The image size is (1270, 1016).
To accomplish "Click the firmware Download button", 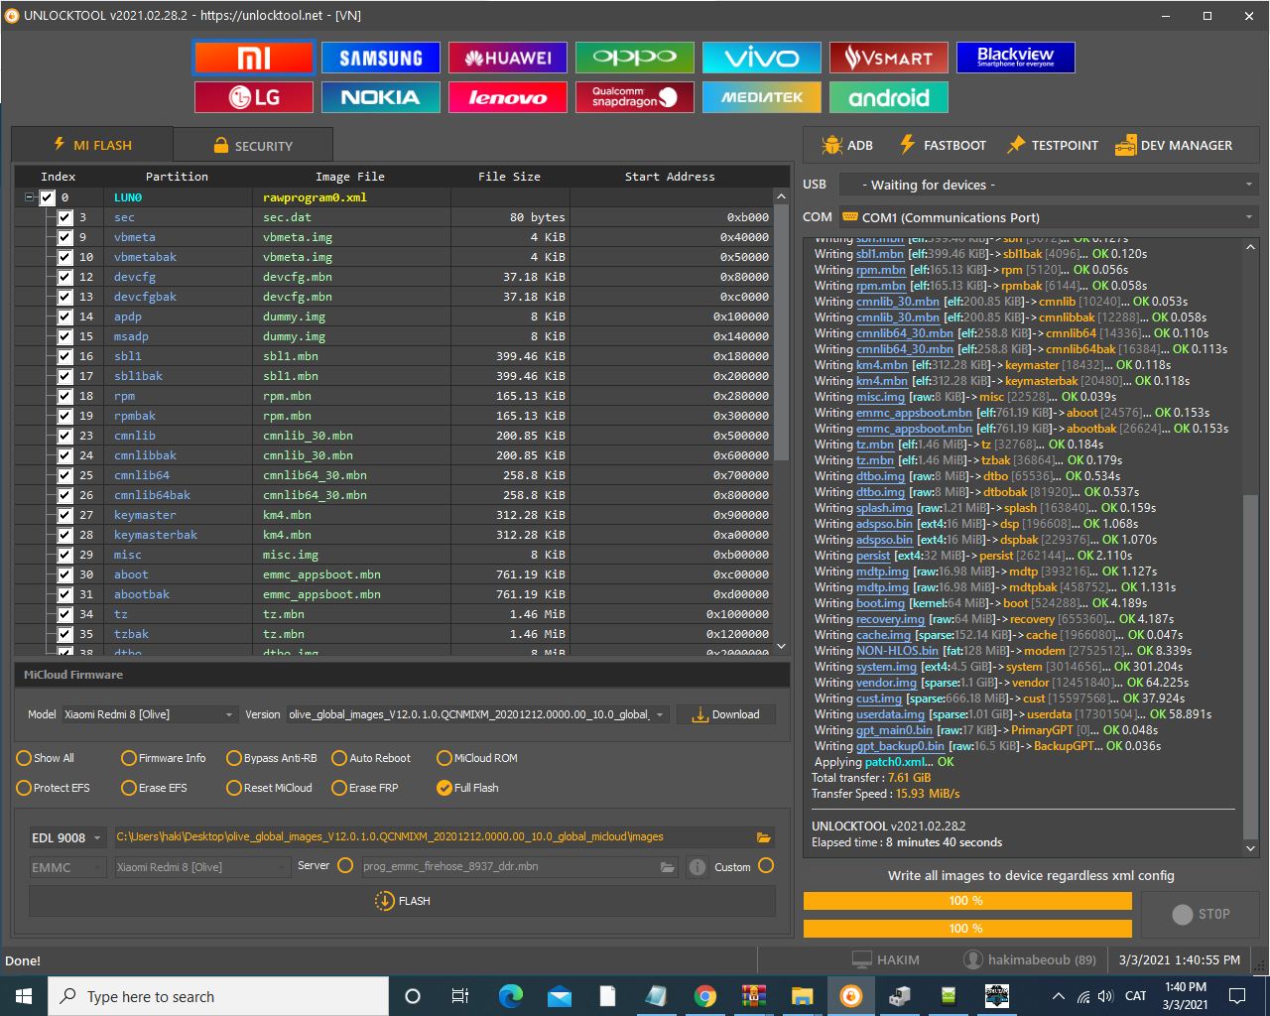I will point(726,714).
